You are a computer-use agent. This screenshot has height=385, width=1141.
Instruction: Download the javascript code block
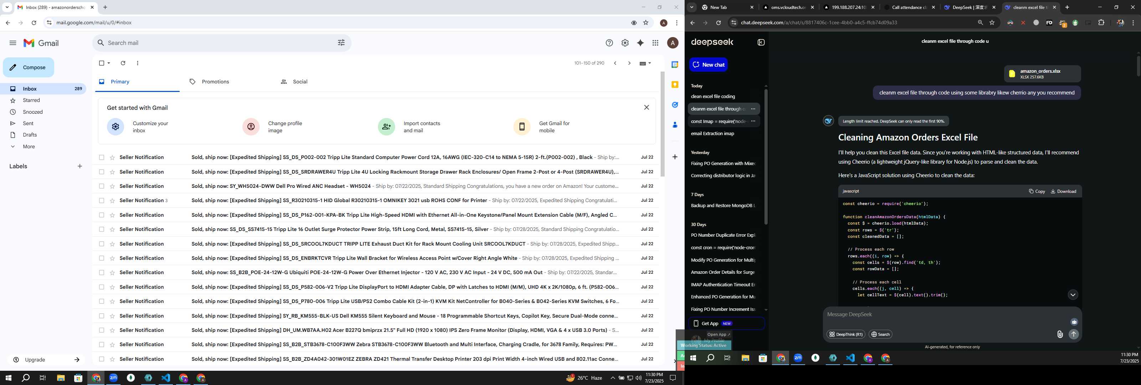point(1063,191)
